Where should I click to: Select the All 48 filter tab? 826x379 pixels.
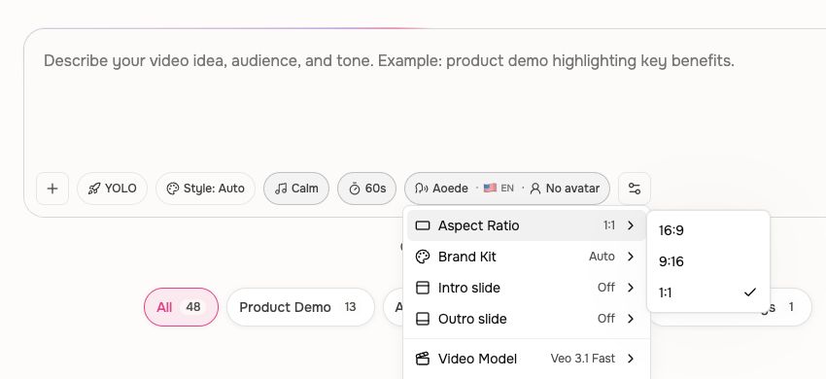tap(181, 307)
